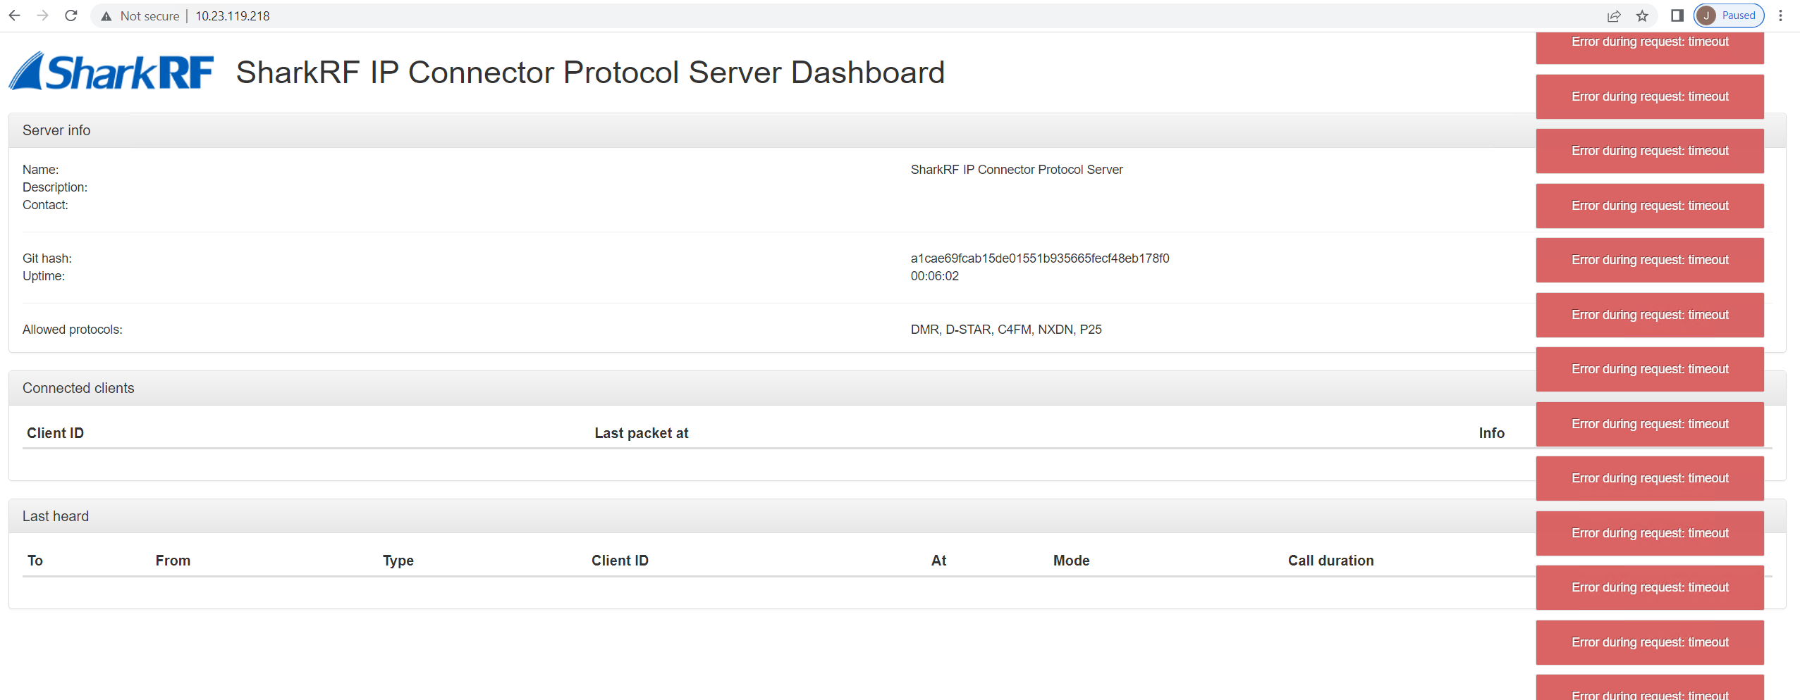Select the Description: label
This screenshot has height=700, width=1800.
click(x=55, y=187)
